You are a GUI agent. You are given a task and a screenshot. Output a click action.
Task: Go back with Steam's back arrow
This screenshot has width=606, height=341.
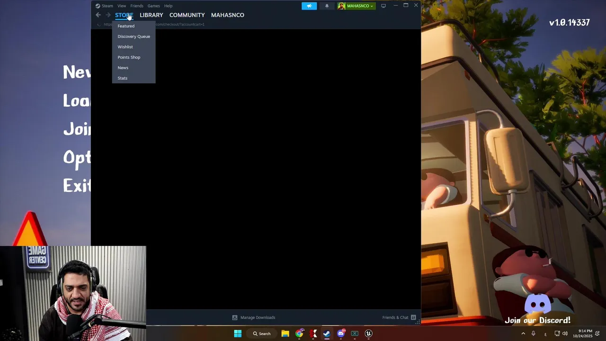pyautogui.click(x=98, y=15)
